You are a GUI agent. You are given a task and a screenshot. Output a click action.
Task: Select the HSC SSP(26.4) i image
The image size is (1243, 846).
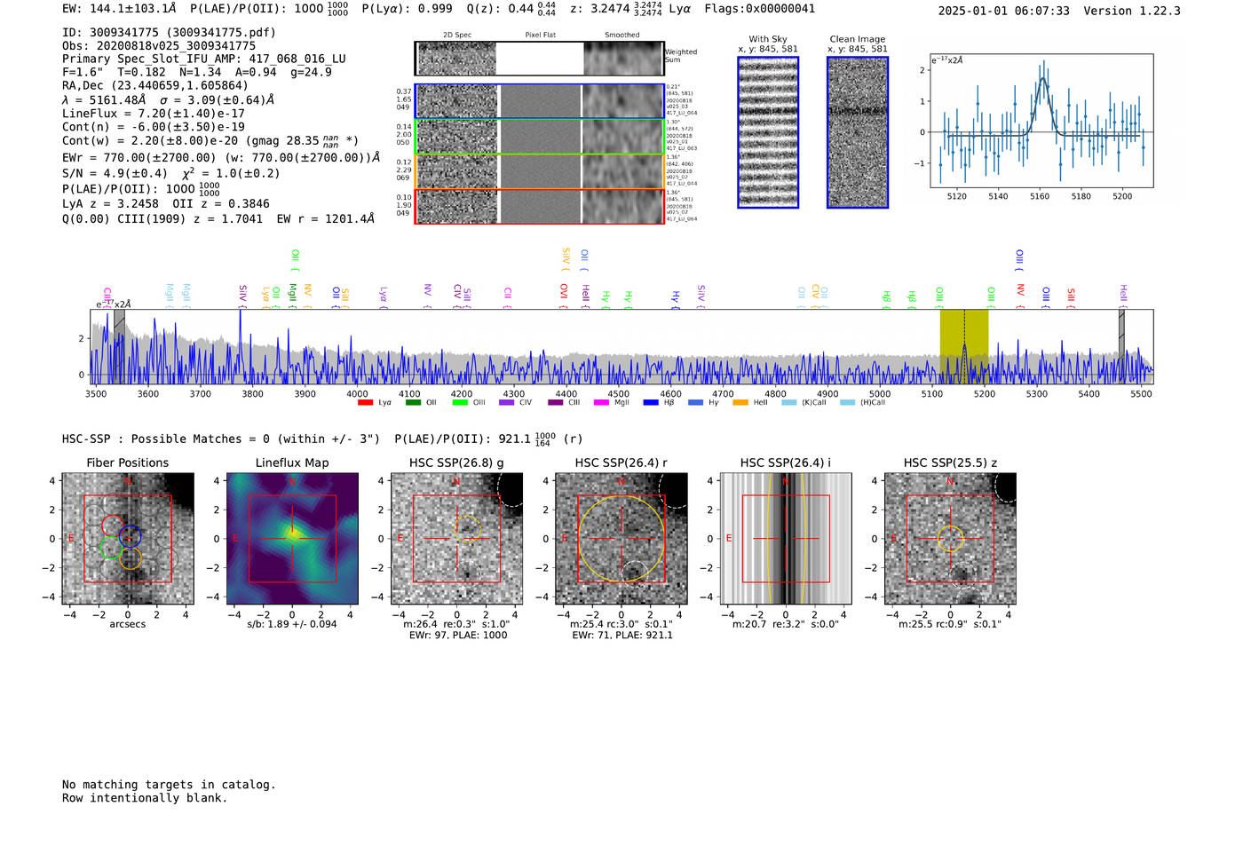pyautogui.click(x=786, y=539)
